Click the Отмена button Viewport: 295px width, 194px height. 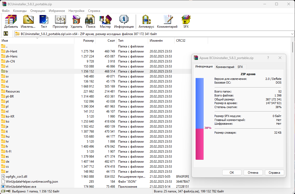click(x=253, y=173)
